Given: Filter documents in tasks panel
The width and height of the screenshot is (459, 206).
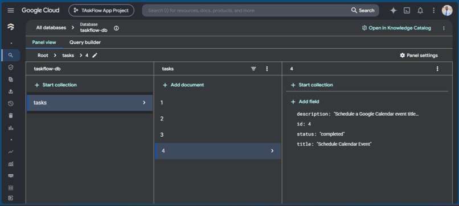Looking at the screenshot, I should click(x=253, y=69).
